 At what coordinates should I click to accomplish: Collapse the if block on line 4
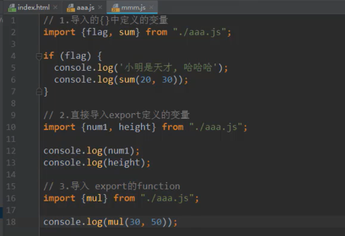pos(39,56)
